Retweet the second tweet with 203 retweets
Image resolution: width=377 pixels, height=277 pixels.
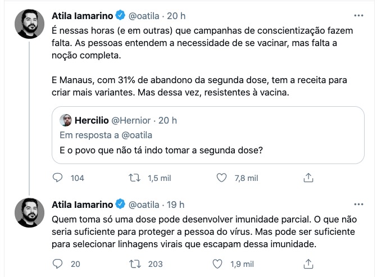[134, 264]
